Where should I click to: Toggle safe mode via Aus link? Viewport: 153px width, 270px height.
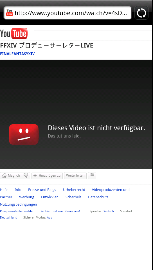[x=49, y=217]
